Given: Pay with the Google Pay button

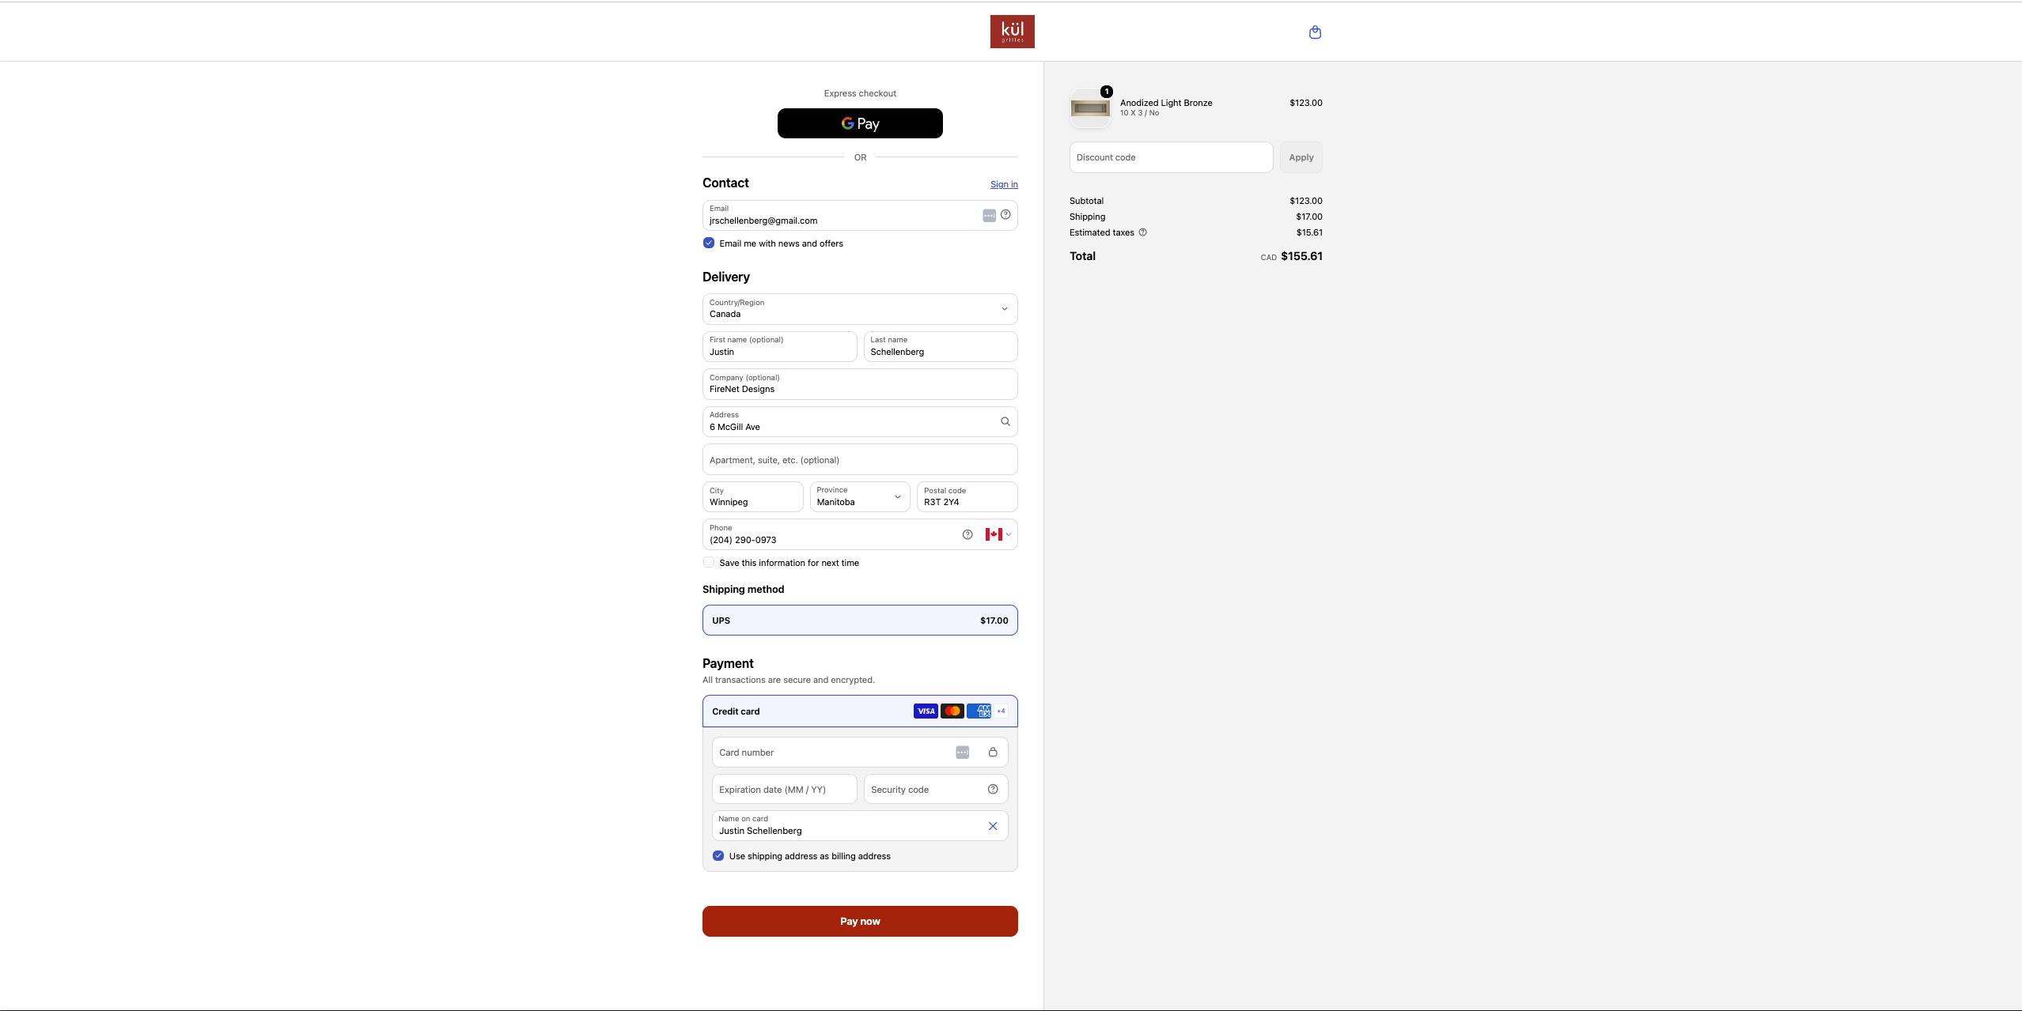Looking at the screenshot, I should [860, 123].
